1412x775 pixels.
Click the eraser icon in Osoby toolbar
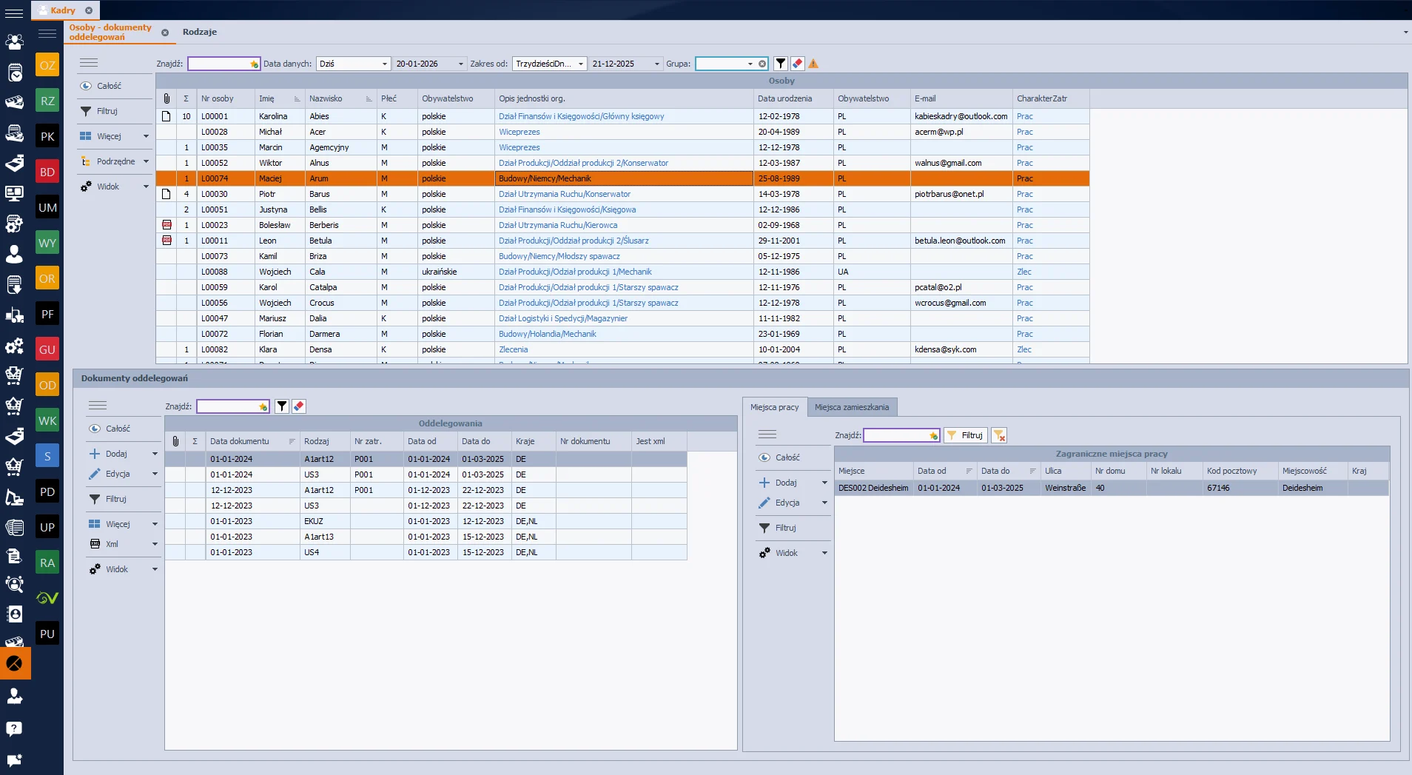pyautogui.click(x=797, y=64)
